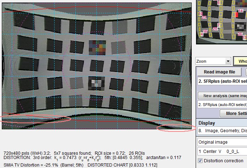
Task: Pick ROI marker 20 in the thumbnail
Action: click(x=215, y=29)
